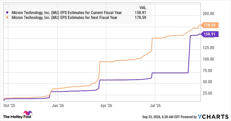This screenshot has height=121, width=231.
Task: Click the Apr '26 axis label
Action: point(106,106)
